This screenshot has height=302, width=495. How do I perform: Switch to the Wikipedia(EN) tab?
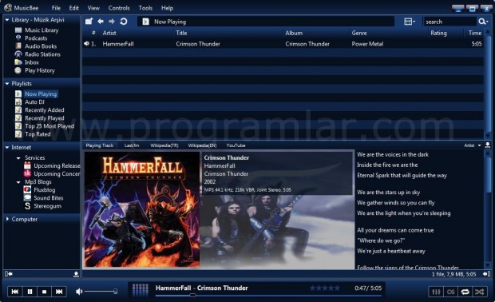(202, 145)
